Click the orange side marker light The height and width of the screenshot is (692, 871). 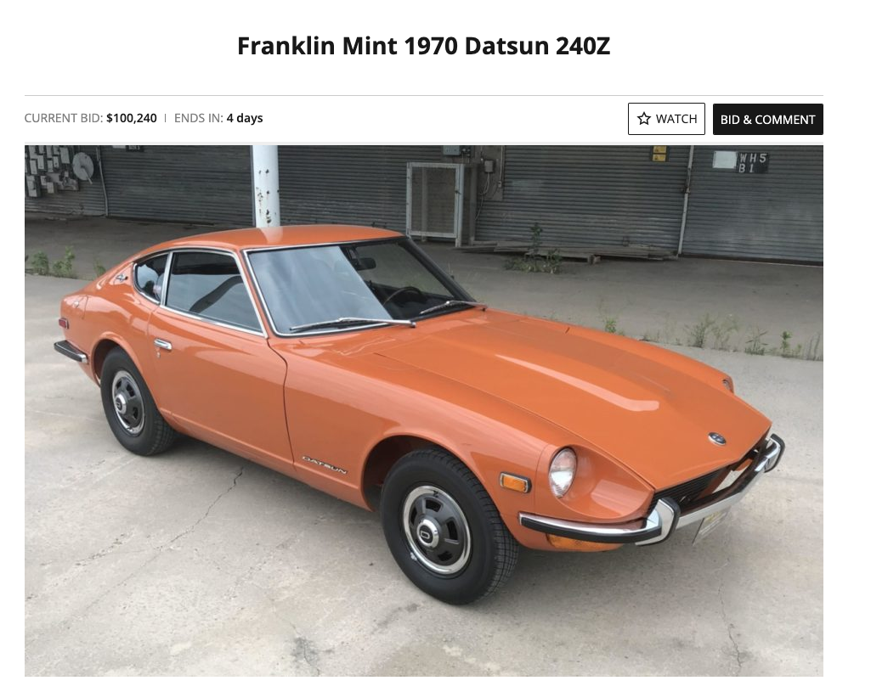click(x=514, y=482)
